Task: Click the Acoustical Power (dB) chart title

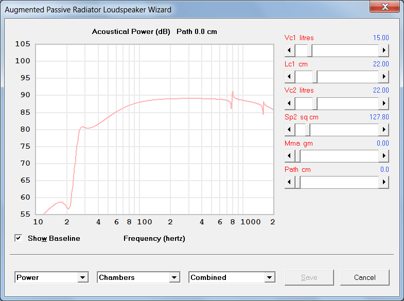Action: (x=131, y=32)
